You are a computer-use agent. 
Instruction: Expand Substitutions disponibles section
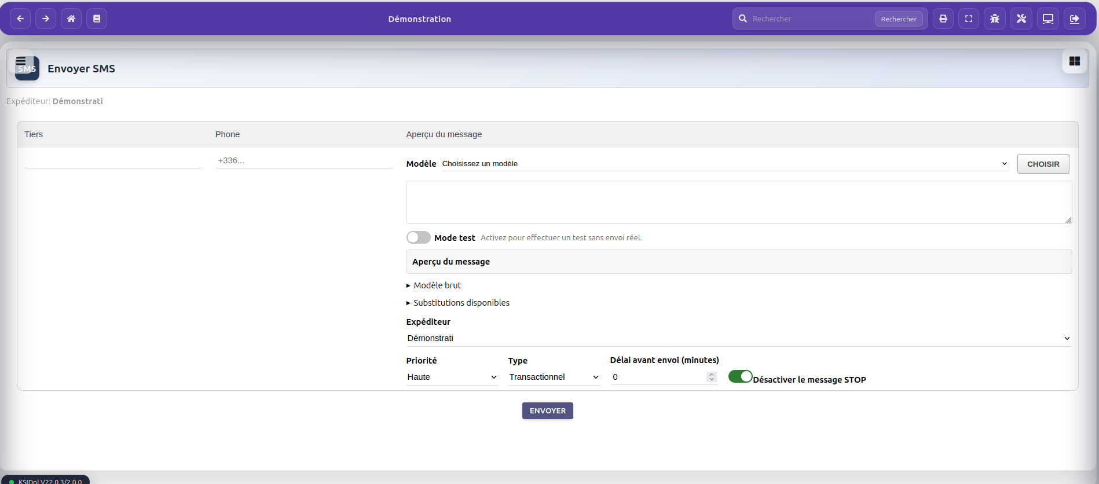point(461,303)
